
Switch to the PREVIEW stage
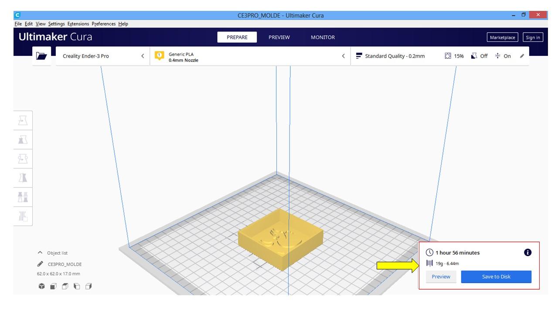tap(279, 37)
